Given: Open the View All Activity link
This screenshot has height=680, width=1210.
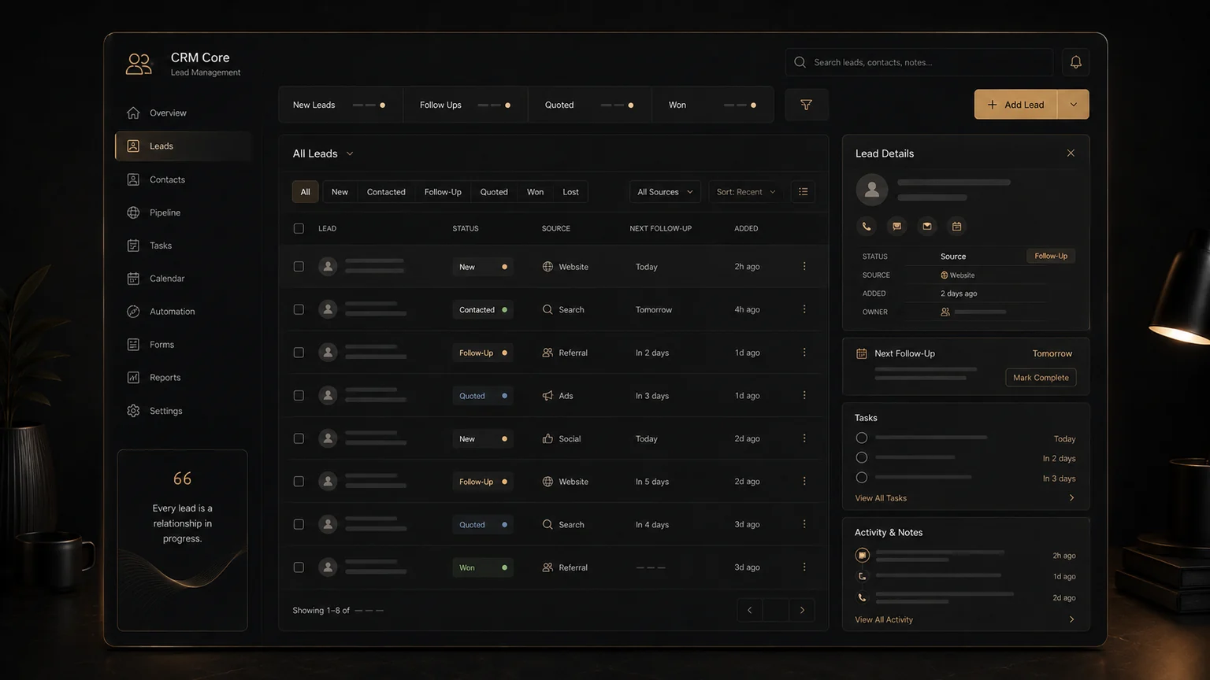Looking at the screenshot, I should [884, 619].
